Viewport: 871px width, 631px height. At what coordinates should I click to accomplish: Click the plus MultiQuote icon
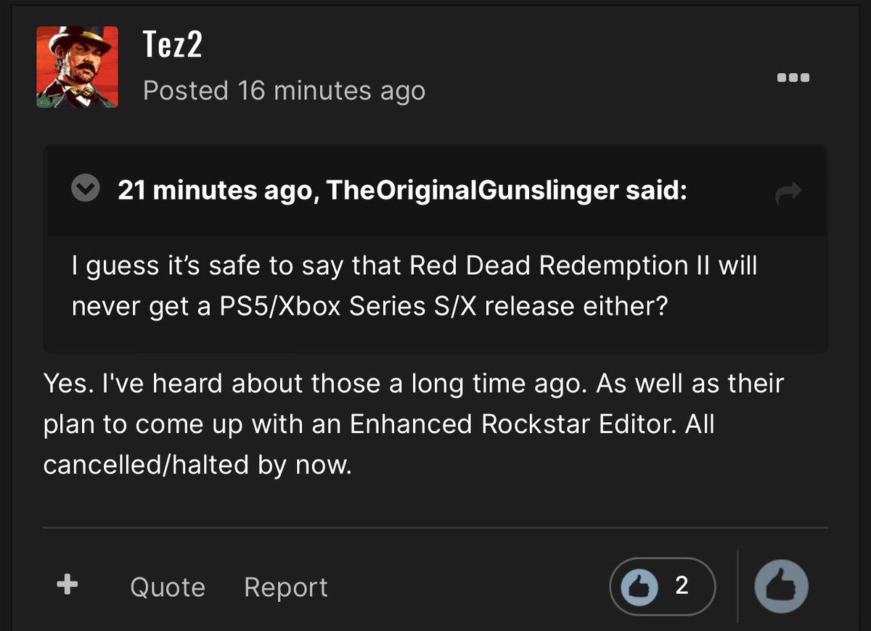(68, 585)
